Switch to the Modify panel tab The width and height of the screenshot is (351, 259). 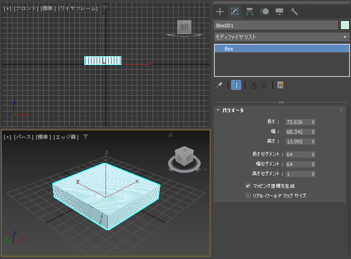click(x=235, y=12)
